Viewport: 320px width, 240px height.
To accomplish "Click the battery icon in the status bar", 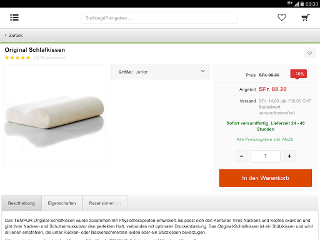I will [302, 4].
